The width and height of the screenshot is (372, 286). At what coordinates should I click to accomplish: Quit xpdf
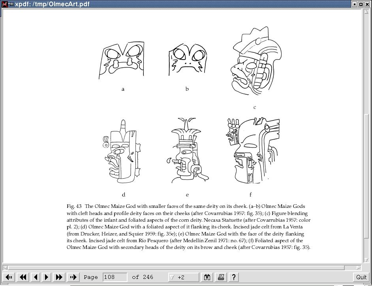point(361,277)
